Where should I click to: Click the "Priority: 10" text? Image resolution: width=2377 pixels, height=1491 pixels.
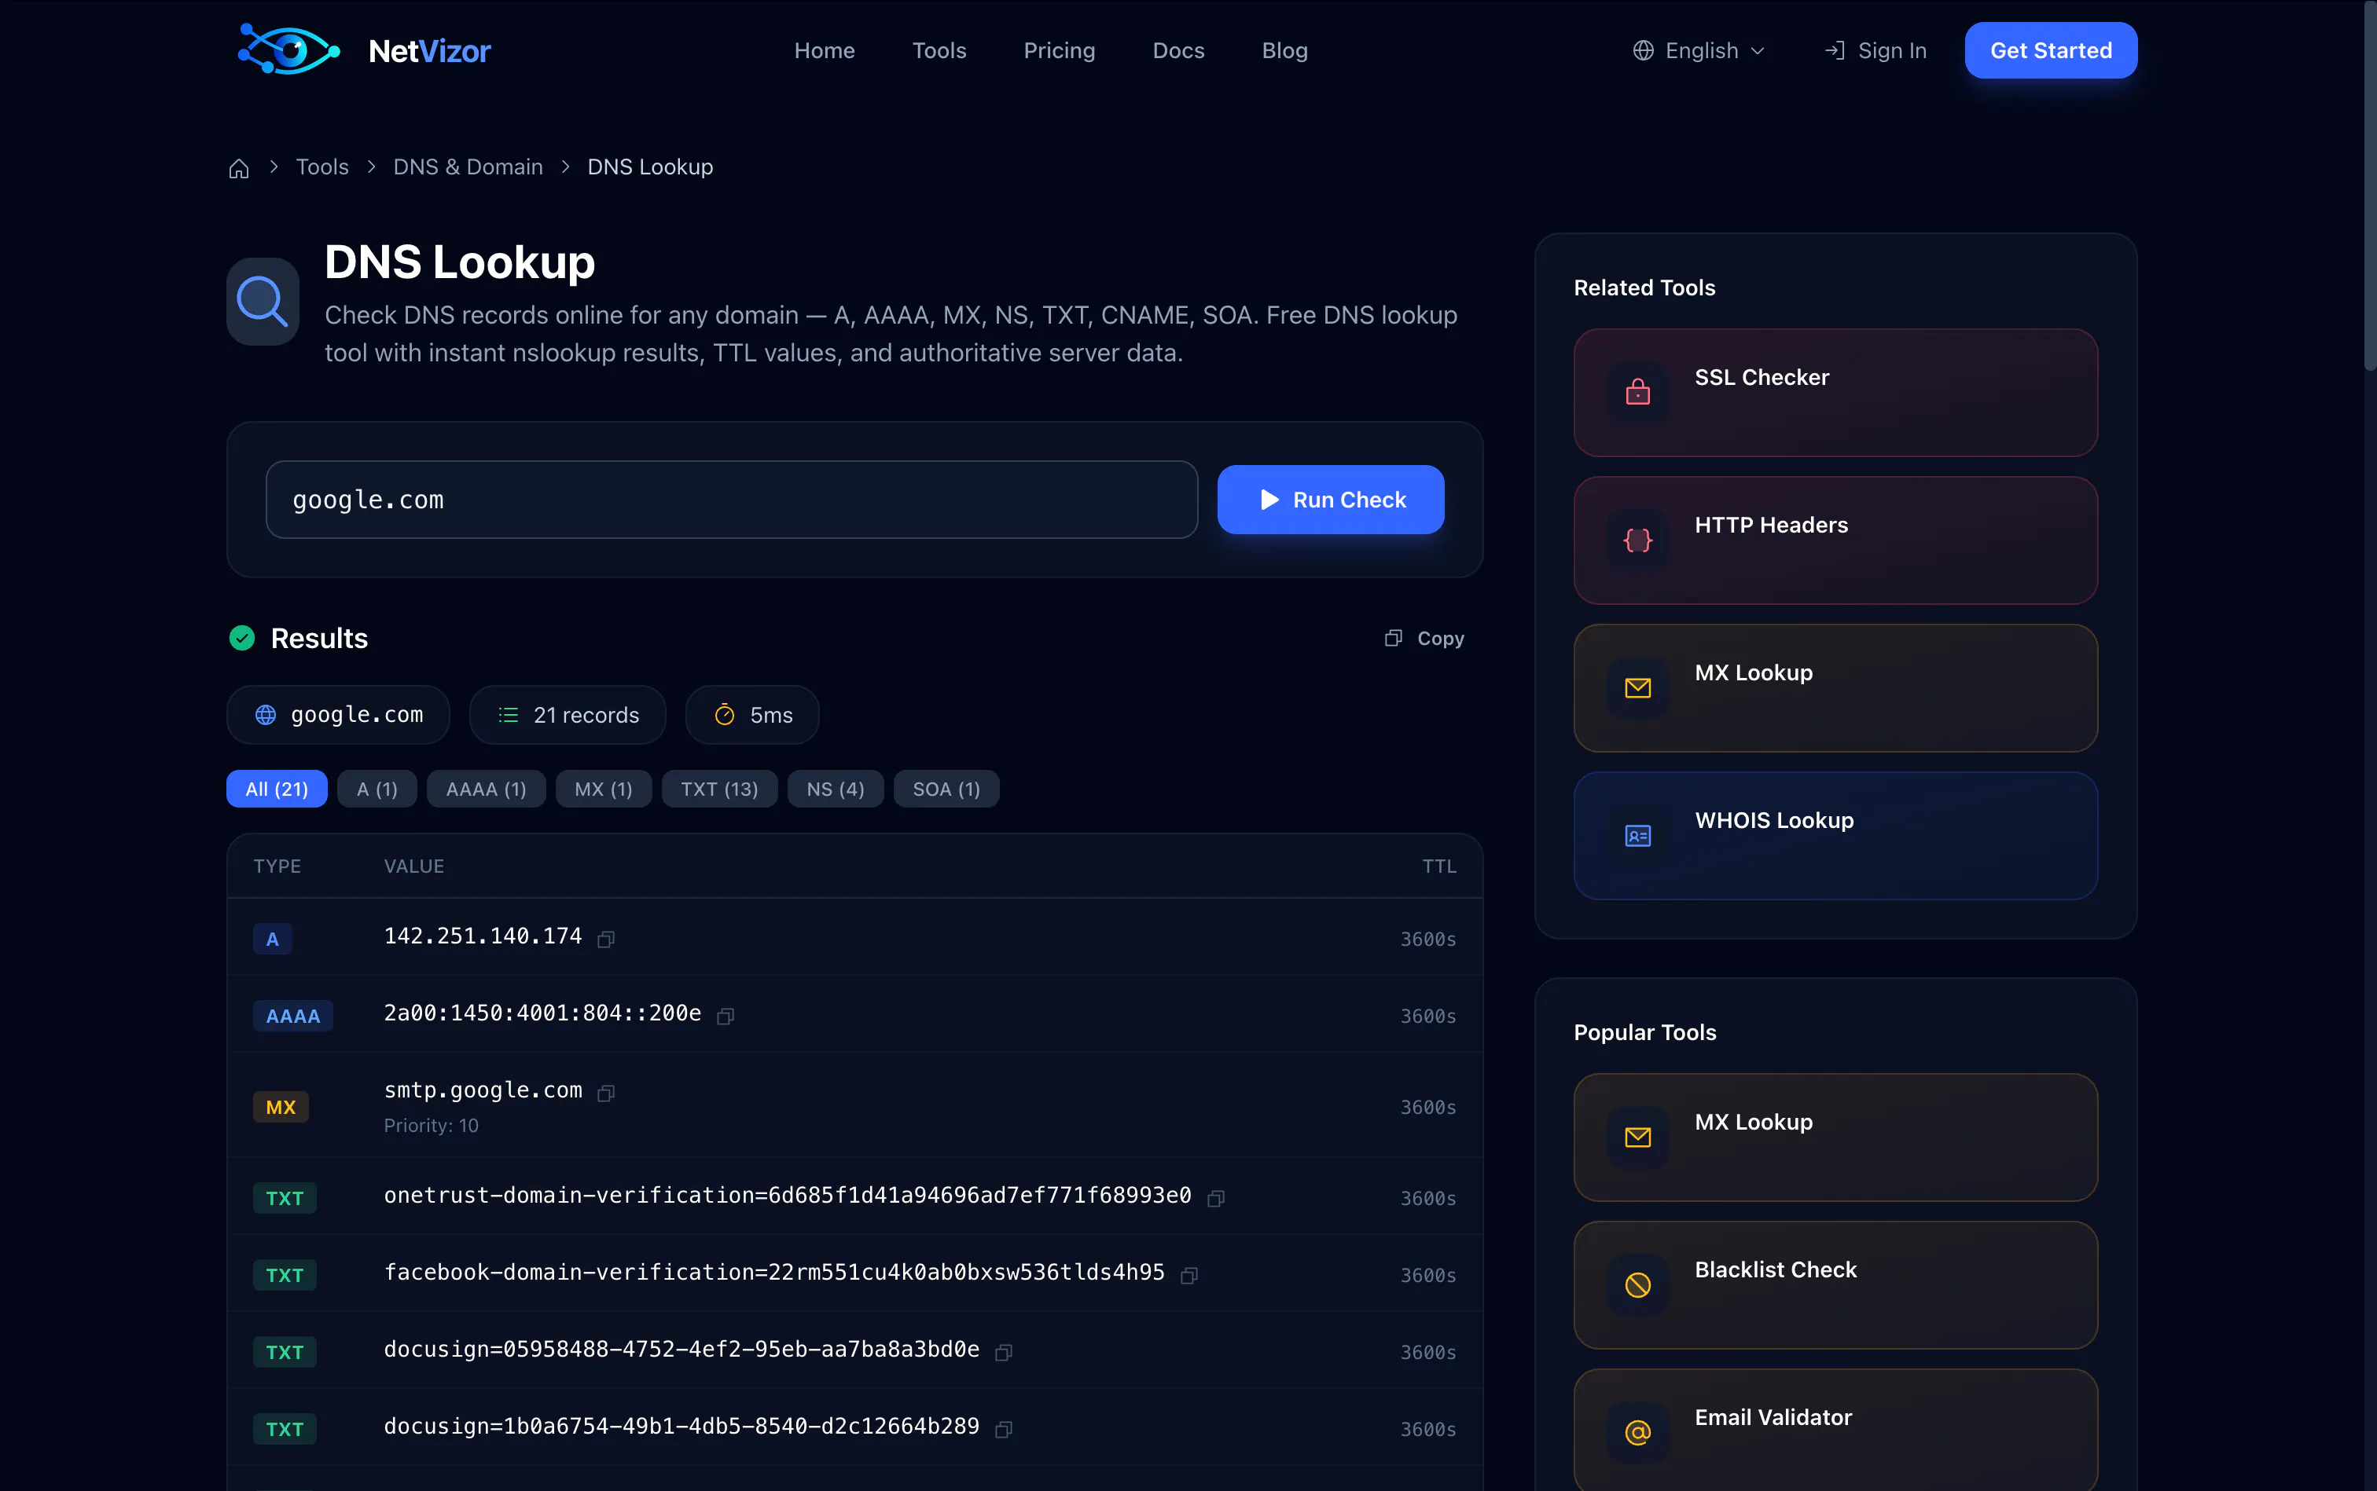[x=432, y=1125]
